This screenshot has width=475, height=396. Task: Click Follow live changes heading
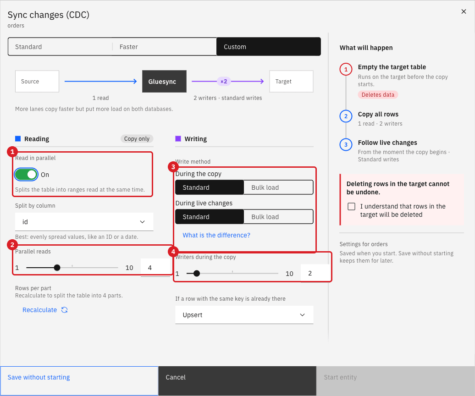387,143
